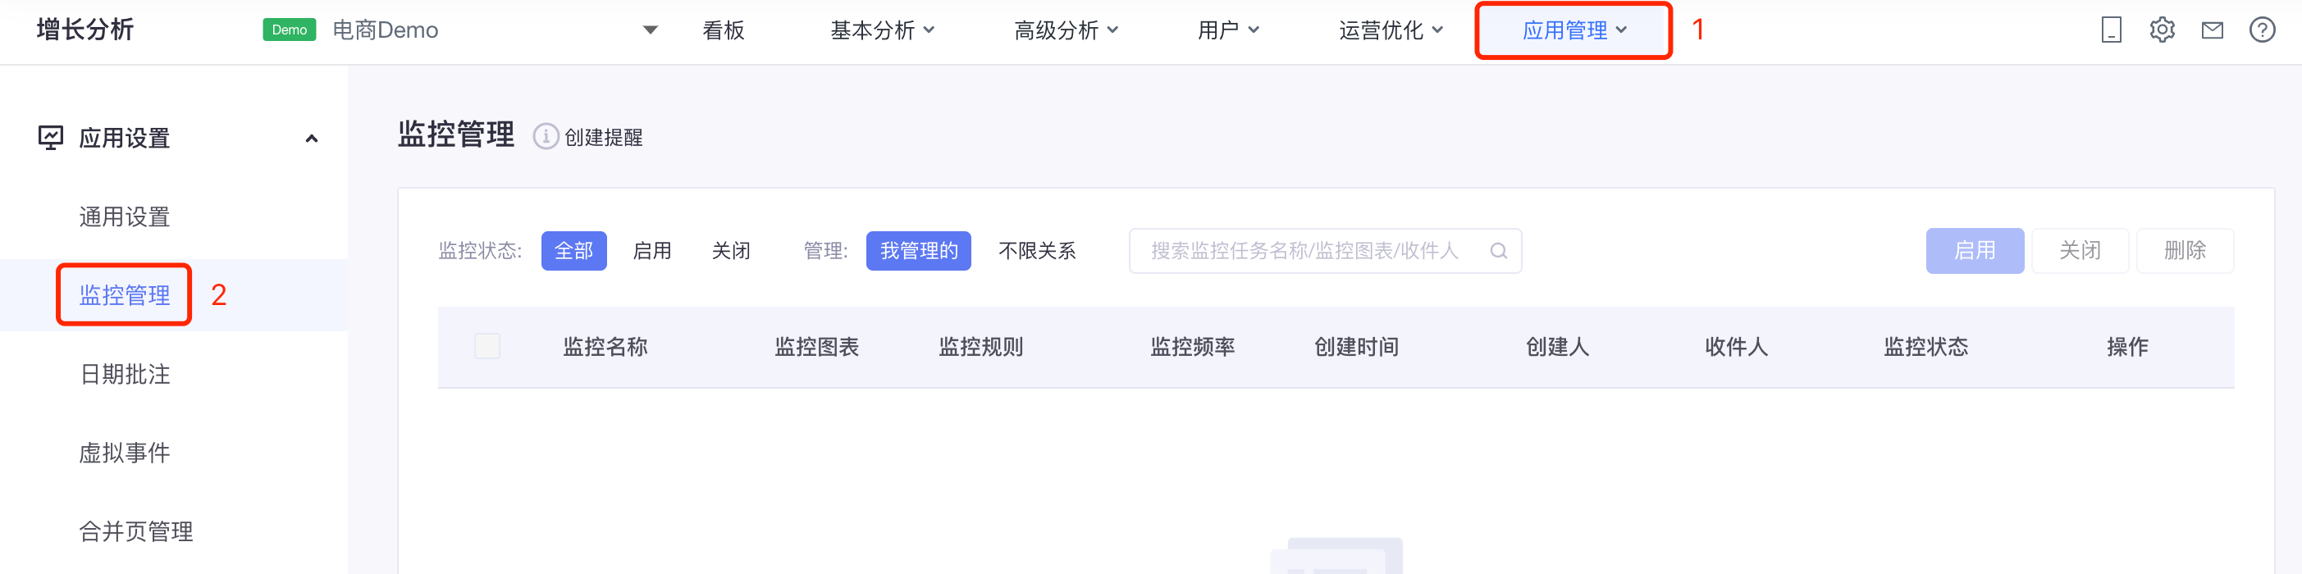The height and width of the screenshot is (574, 2302).
Task: Click the 删除 button
Action: [2184, 251]
